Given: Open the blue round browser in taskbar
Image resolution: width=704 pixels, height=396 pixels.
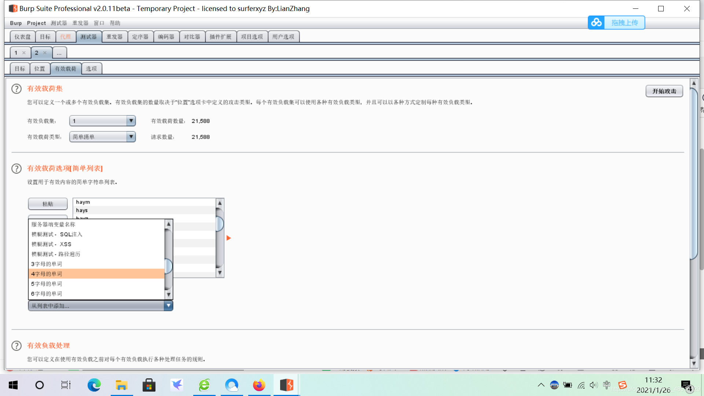Looking at the screenshot, I should [232, 385].
